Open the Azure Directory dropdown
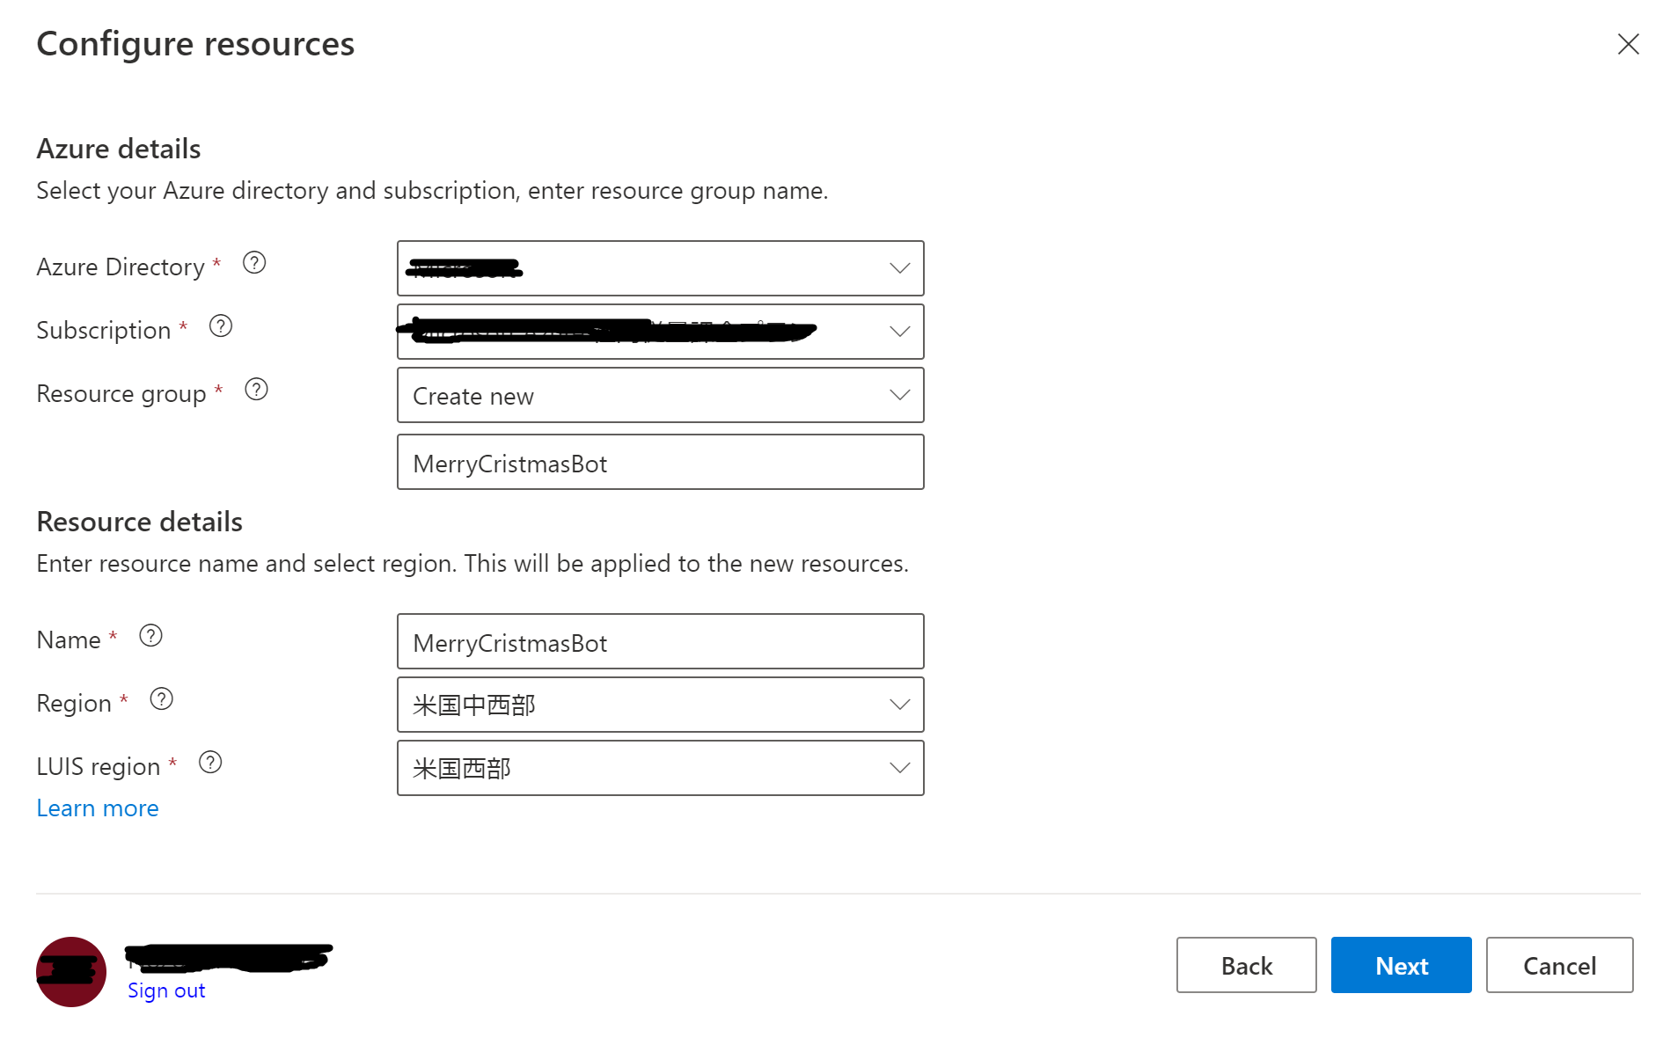 [x=660, y=268]
